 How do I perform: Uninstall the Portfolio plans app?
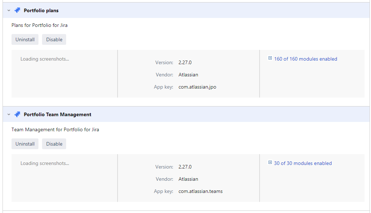click(25, 39)
